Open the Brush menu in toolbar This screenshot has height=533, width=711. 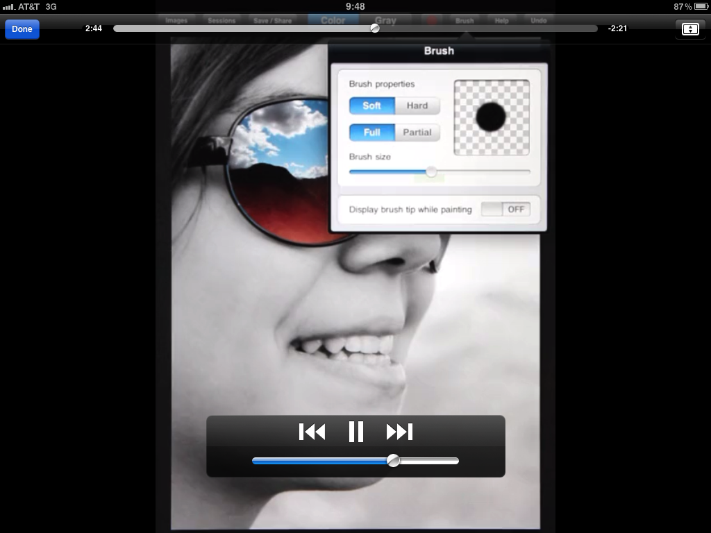pyautogui.click(x=465, y=21)
